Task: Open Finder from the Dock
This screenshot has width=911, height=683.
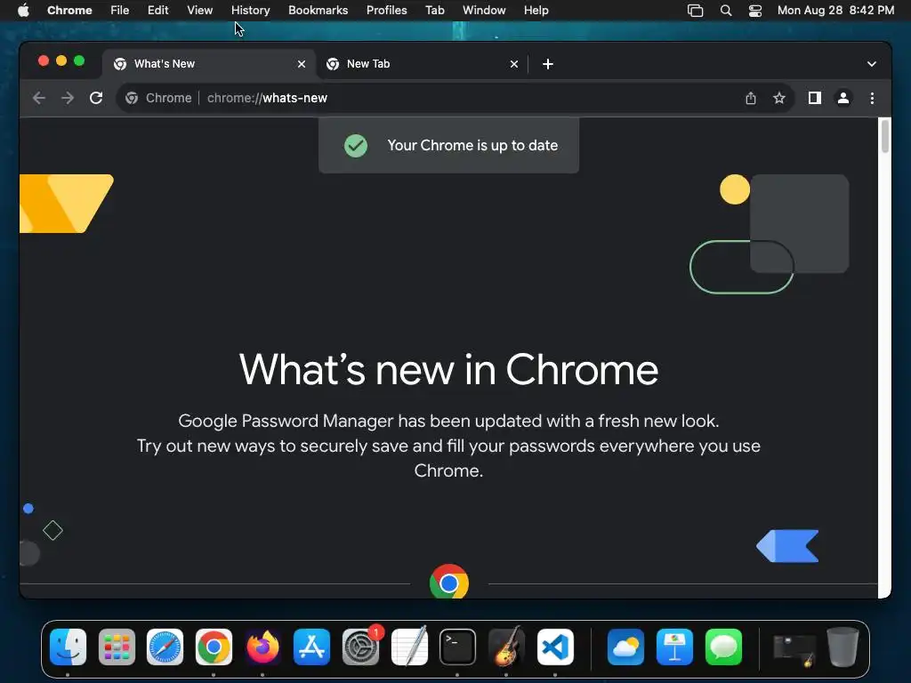Action: coord(68,647)
